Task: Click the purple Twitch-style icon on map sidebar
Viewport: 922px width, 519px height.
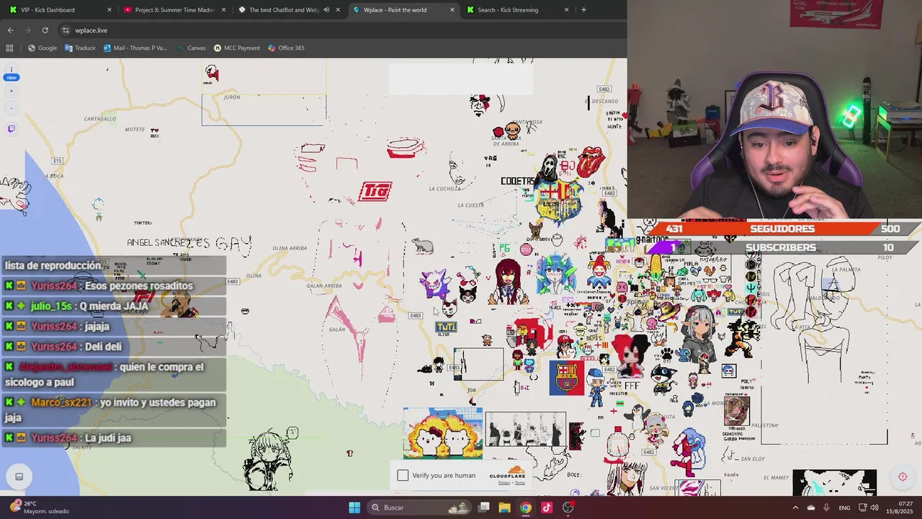Action: (x=11, y=129)
